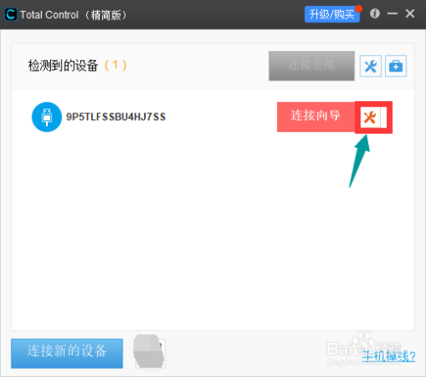Image resolution: width=426 pixels, height=377 pixels.
Task: Start the 连接向导 connection wizard
Action: [x=316, y=117]
